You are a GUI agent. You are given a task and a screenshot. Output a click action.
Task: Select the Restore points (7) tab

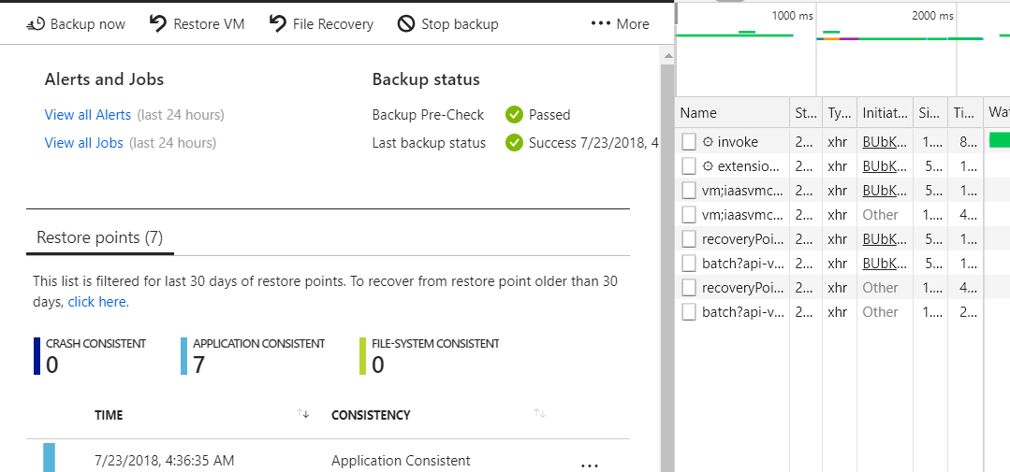[100, 238]
